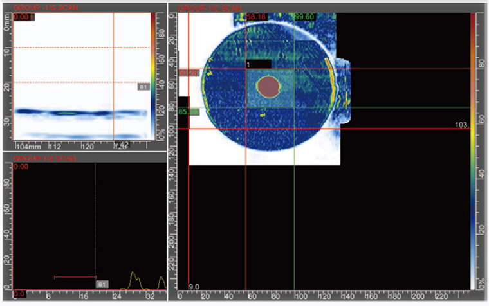Click the 0.00 readout in A scan
Viewport: 489px width, 306px height.
pos(21,166)
